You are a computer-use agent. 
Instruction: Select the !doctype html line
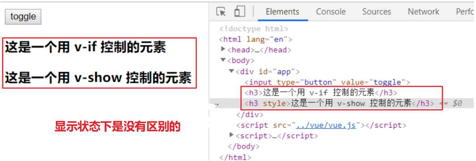click(254, 29)
